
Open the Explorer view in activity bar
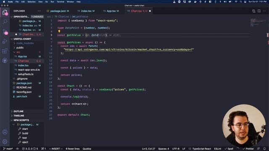[x=5, y=12]
